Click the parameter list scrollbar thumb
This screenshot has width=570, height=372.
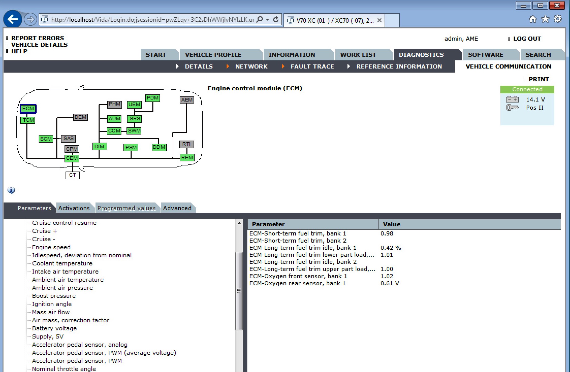(239, 291)
